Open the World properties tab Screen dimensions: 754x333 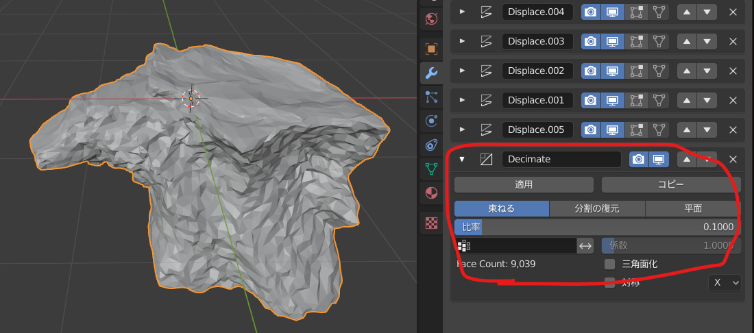click(x=431, y=19)
